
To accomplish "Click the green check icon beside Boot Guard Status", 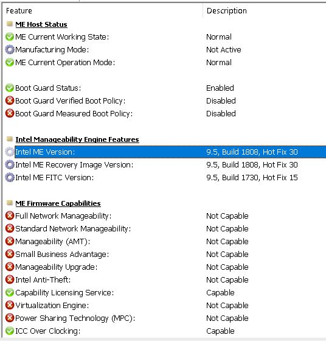I will 10,88.
